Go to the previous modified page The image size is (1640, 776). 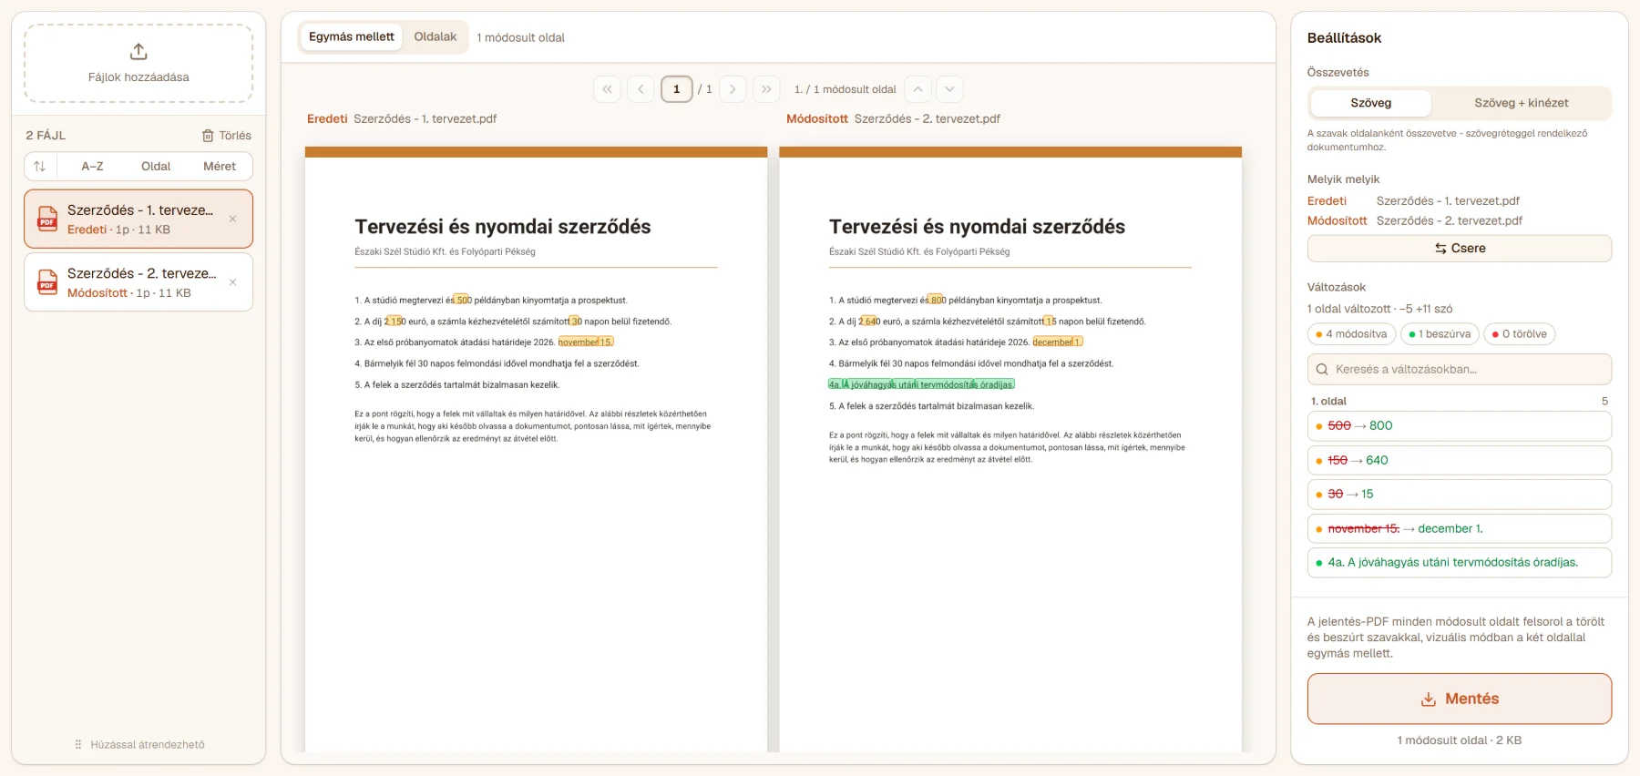(918, 89)
